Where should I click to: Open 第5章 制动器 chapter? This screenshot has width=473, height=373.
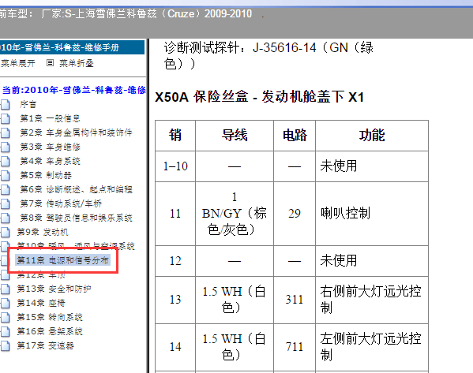click(x=46, y=175)
